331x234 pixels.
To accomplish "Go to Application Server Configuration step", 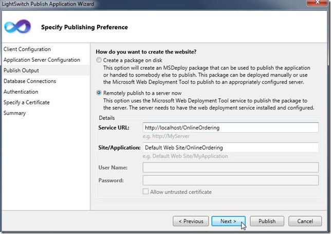I will click(x=42, y=60).
